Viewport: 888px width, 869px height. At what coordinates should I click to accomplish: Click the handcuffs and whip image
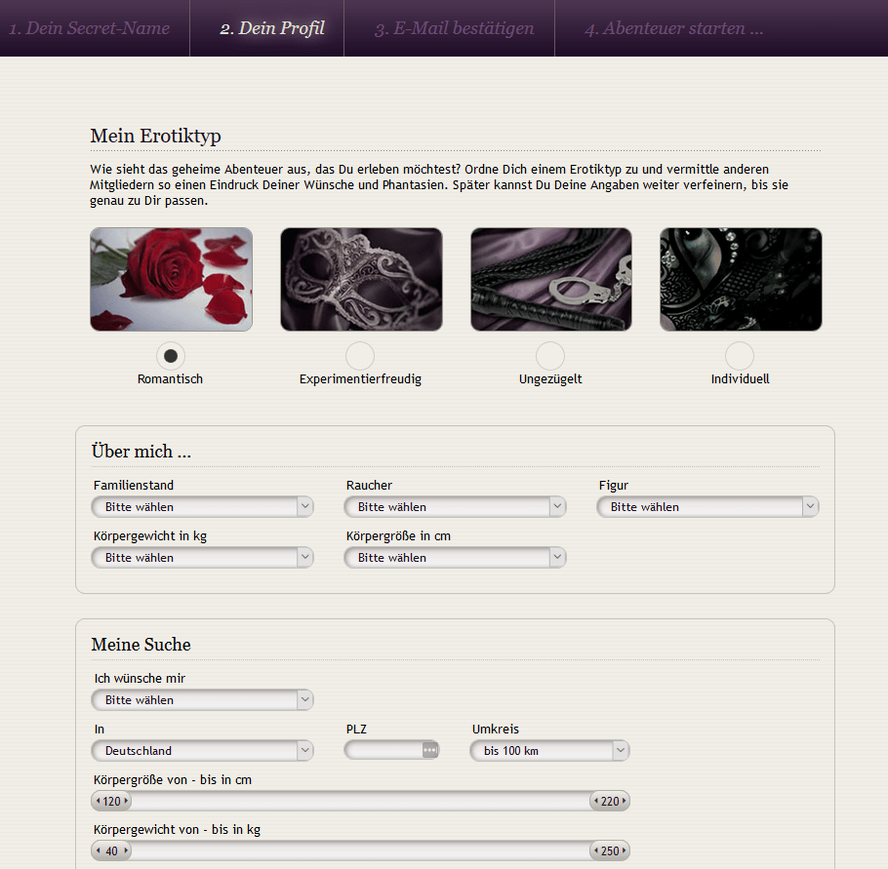[550, 280]
